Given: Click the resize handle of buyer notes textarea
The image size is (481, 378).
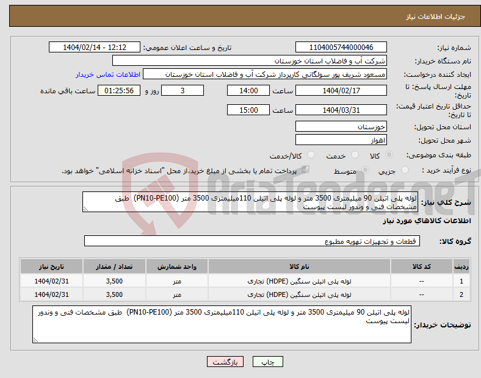Looking at the screenshot, I should [35, 340].
